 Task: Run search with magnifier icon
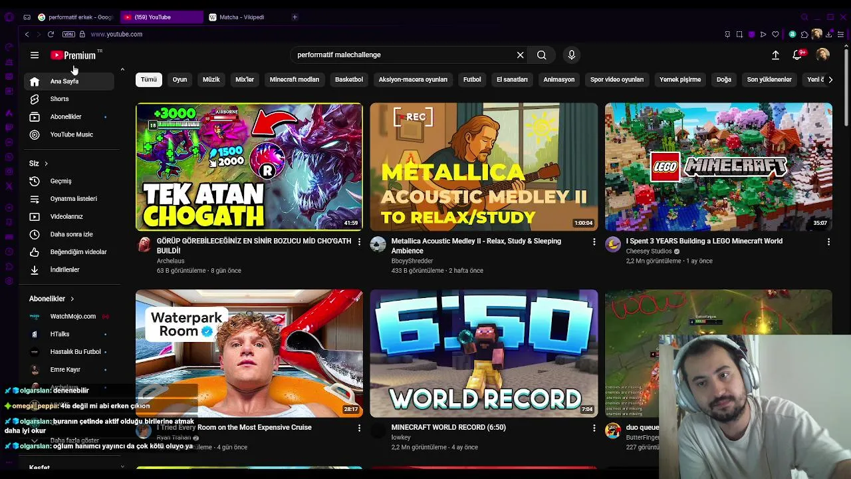click(542, 55)
